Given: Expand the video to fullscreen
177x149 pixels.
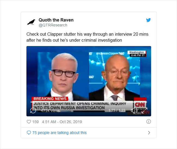Looking at the screenshot, I should [144, 110].
